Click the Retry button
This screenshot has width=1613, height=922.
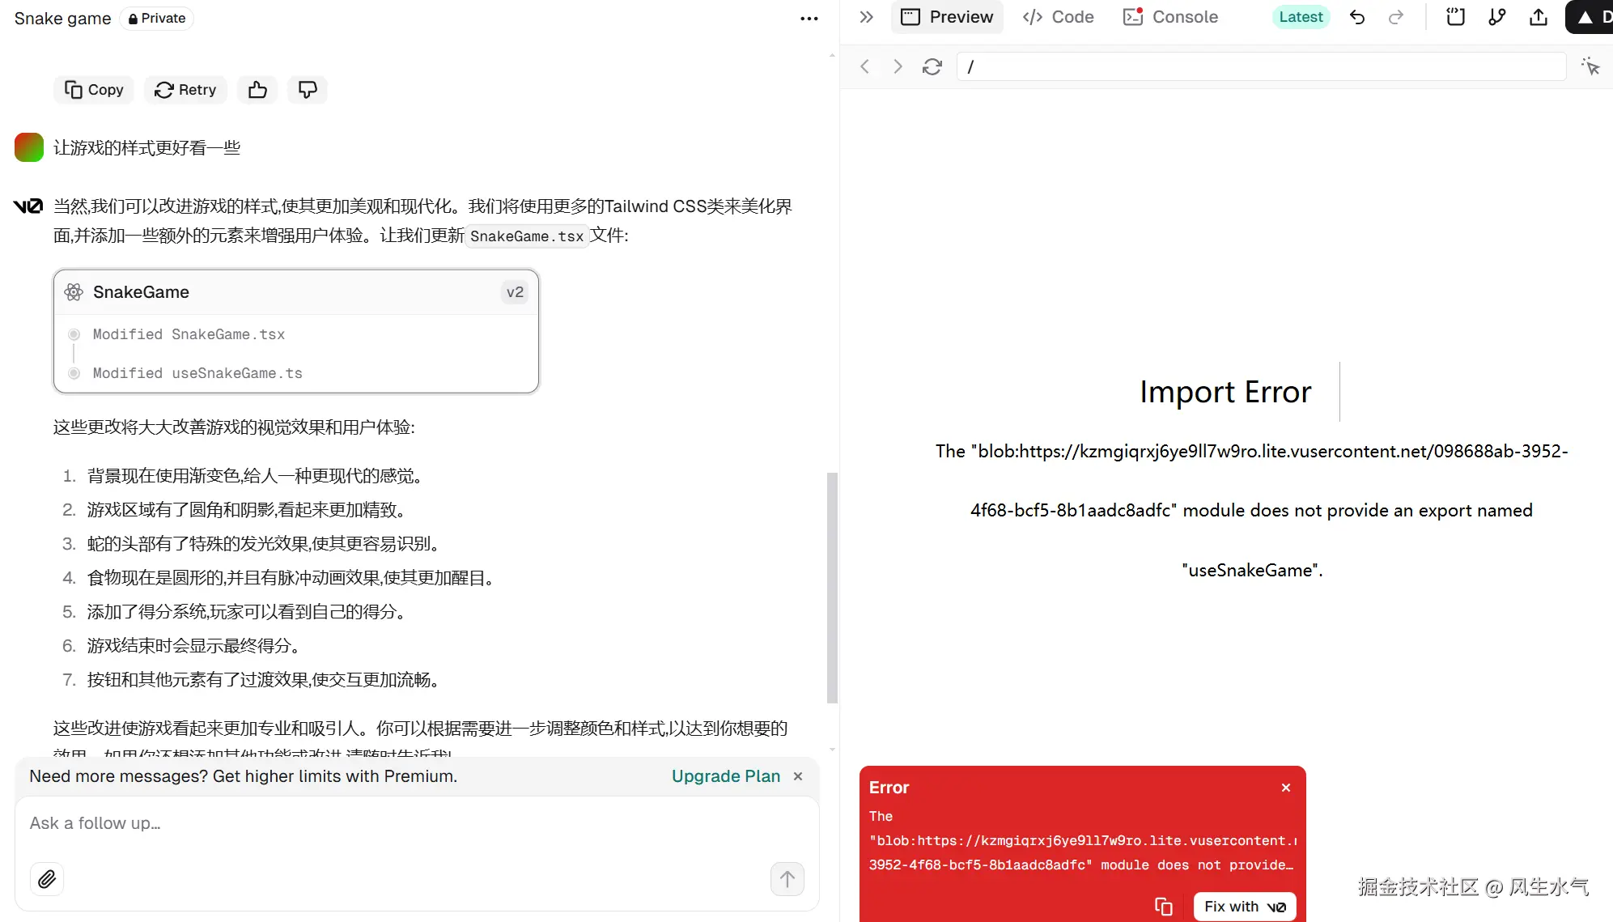185,90
